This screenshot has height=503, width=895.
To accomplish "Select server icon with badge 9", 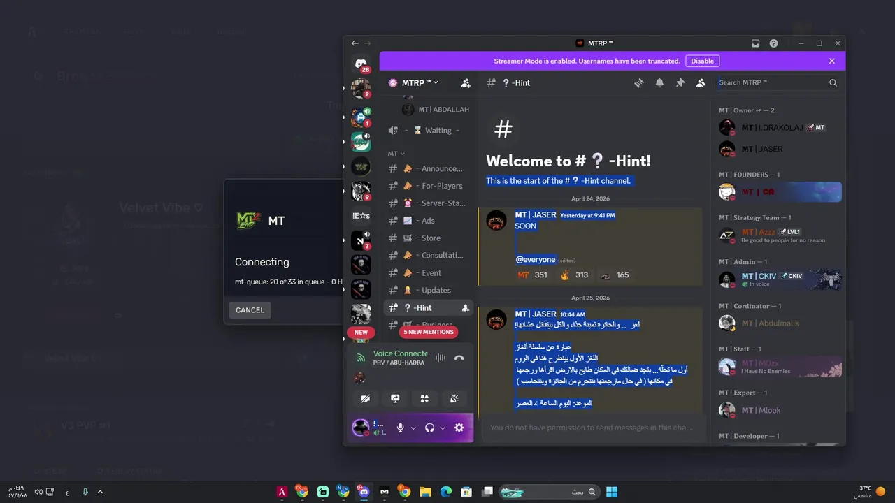I will pos(361,191).
